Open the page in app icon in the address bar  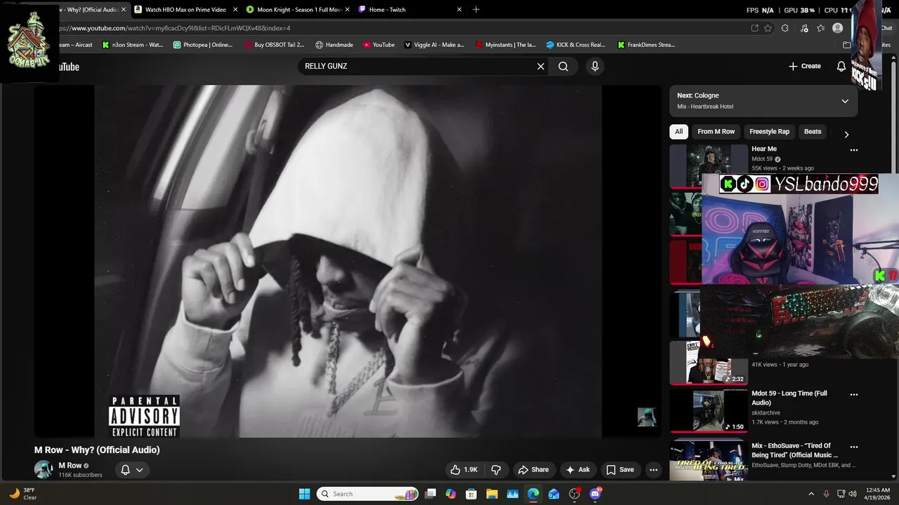click(x=754, y=28)
